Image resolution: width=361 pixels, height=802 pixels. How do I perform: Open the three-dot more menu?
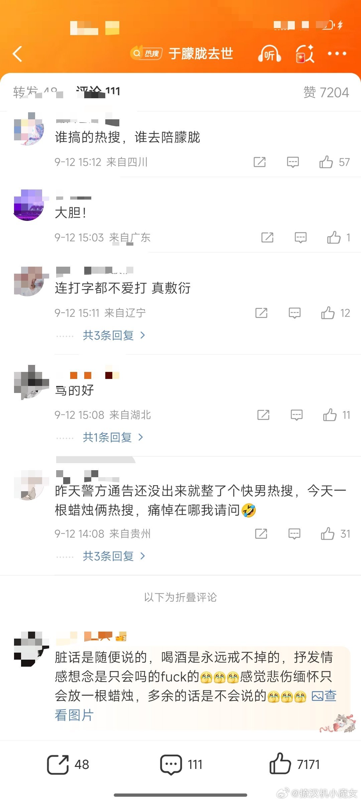point(337,53)
